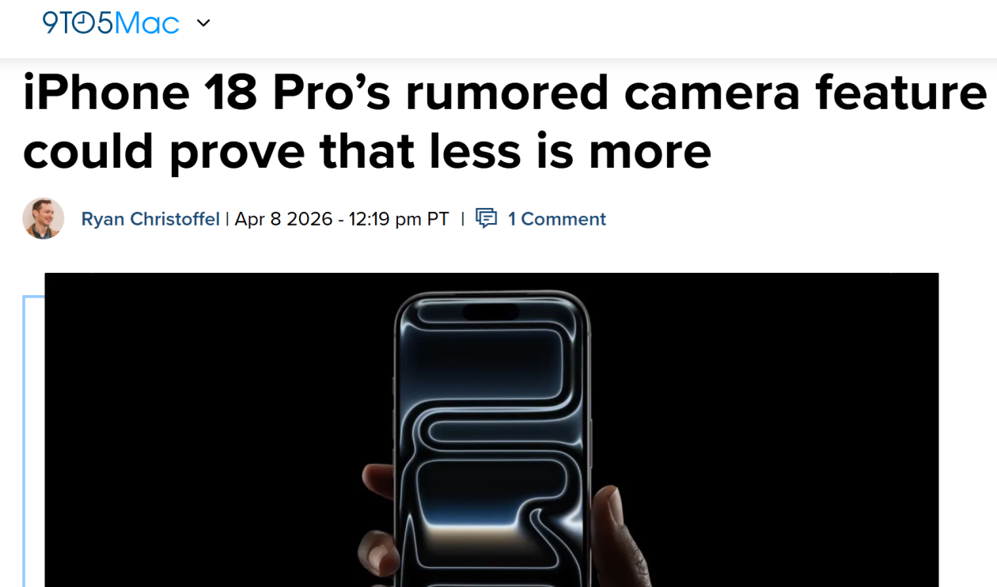
Task: Click the Dynamic Island on pictured iPhone
Action: (x=491, y=312)
